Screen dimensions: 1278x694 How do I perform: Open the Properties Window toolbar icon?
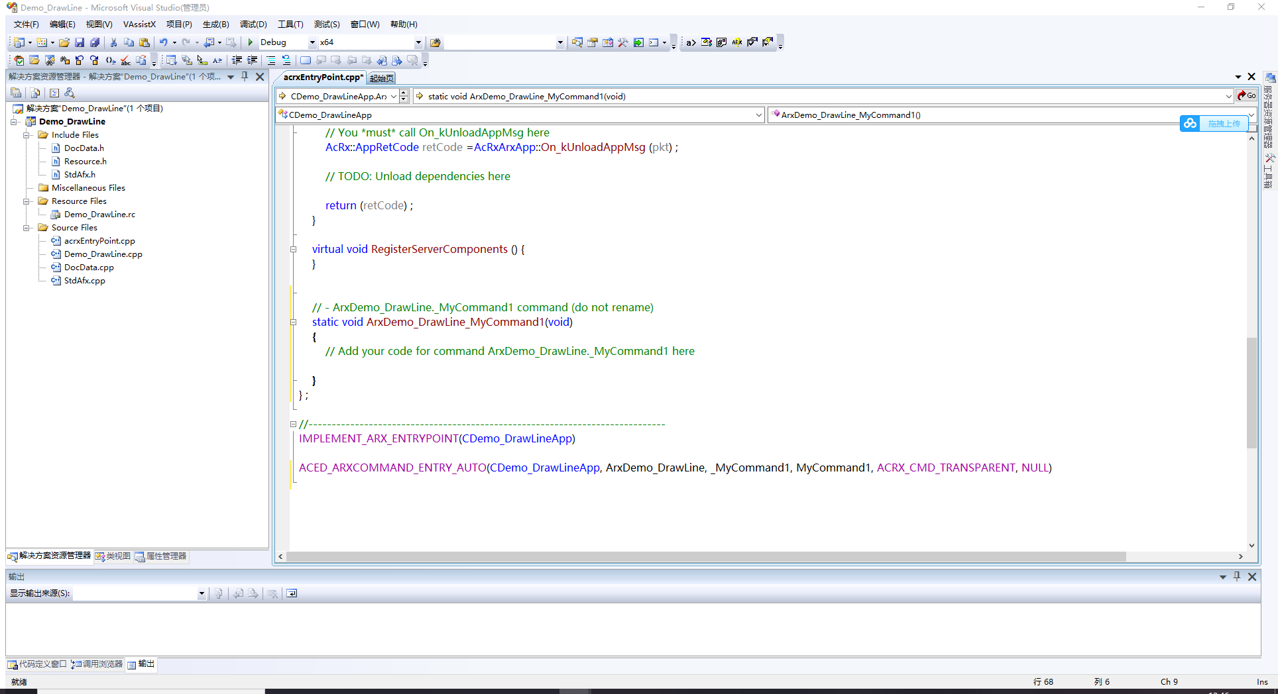(x=593, y=42)
